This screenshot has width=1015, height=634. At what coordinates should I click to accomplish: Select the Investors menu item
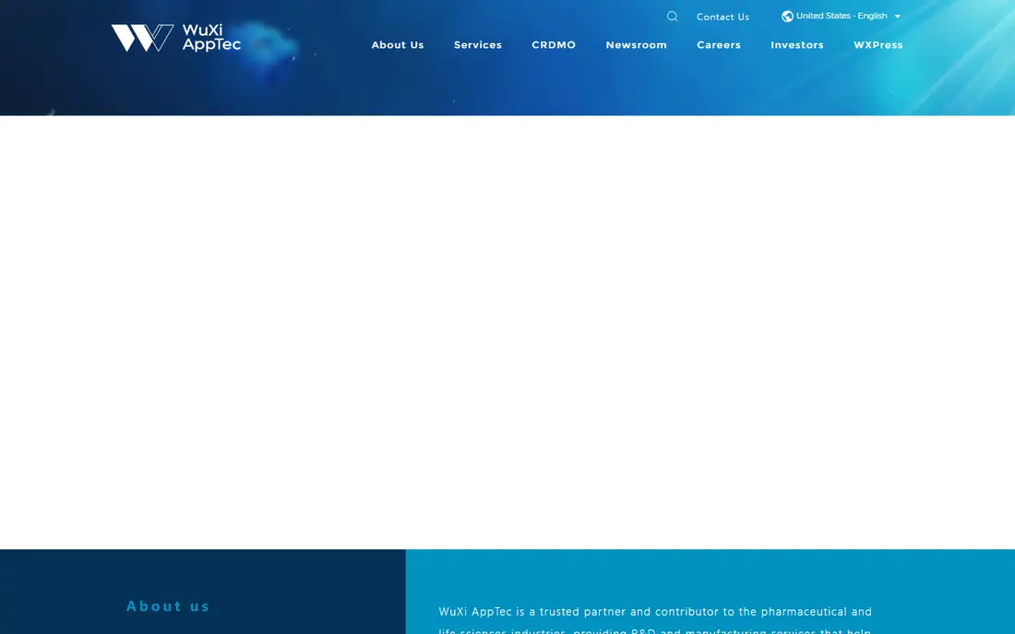(797, 44)
